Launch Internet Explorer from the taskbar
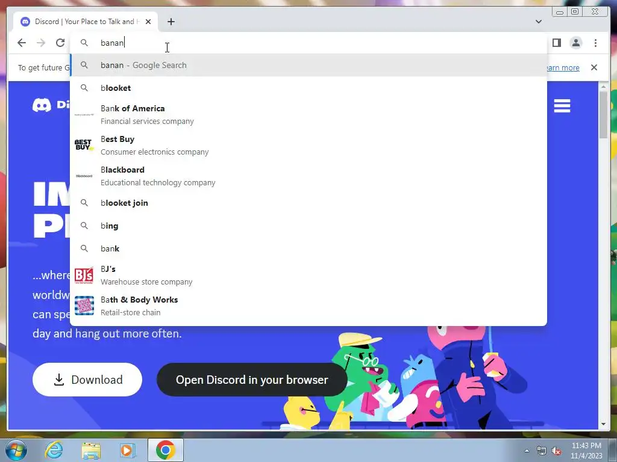The height and width of the screenshot is (462, 617). (x=54, y=450)
